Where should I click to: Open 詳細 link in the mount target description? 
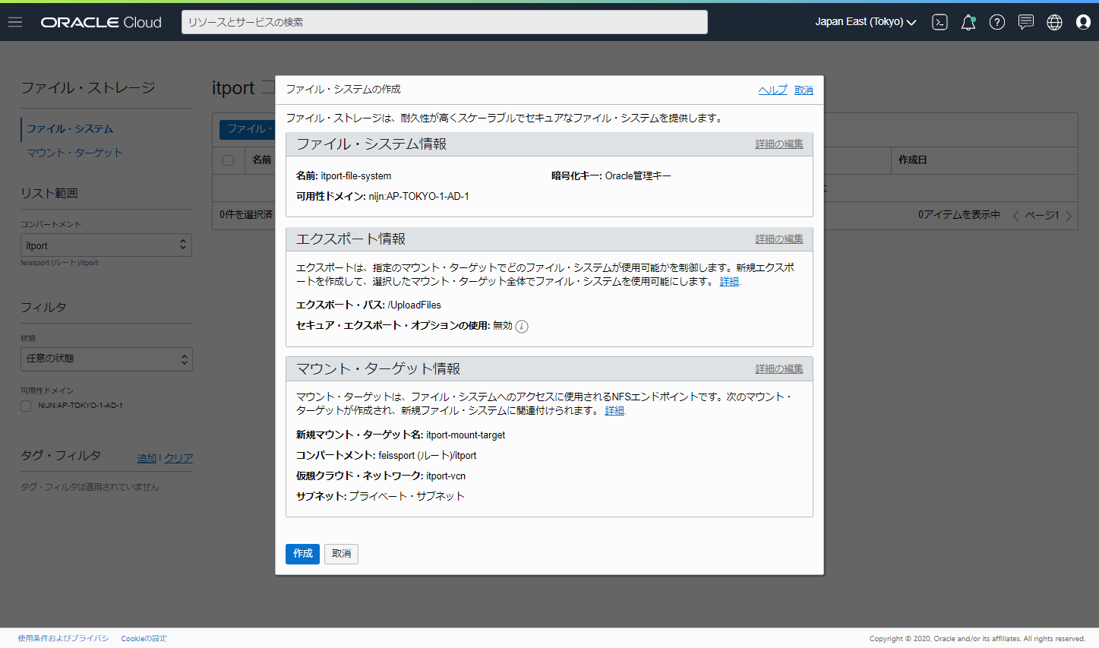click(614, 410)
